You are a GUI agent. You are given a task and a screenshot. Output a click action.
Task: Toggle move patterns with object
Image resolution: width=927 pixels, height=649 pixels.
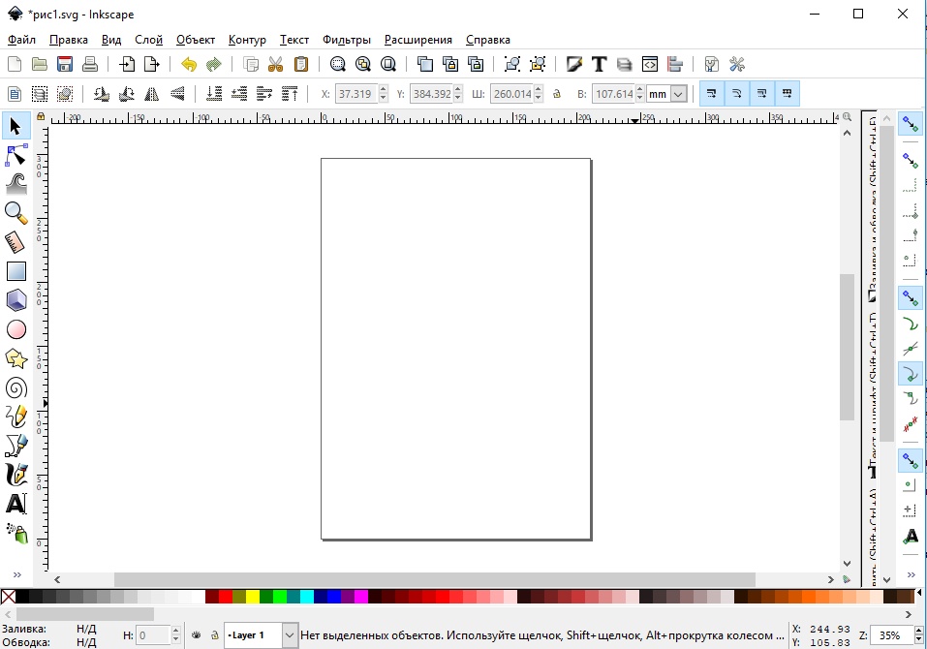point(787,93)
